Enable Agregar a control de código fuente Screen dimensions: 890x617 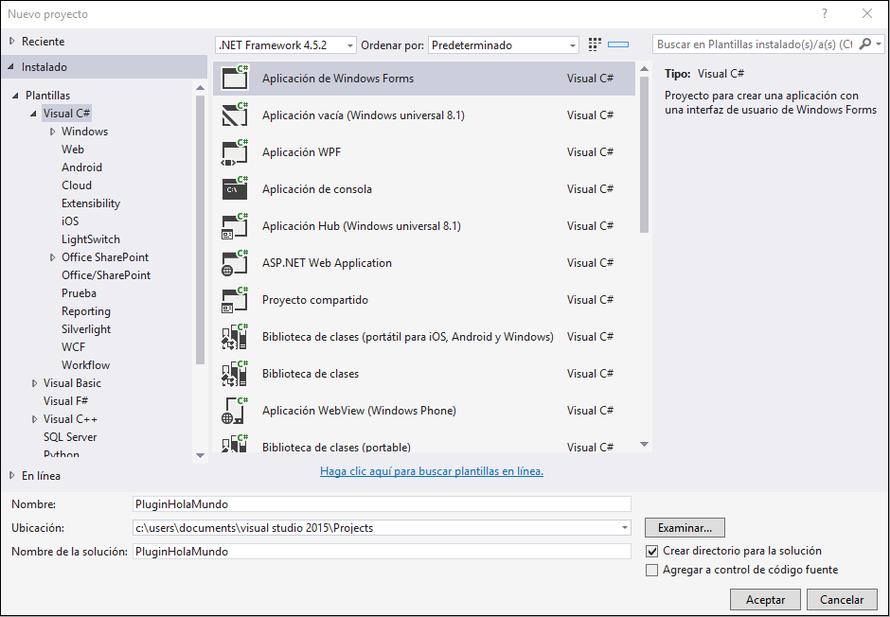tap(651, 570)
